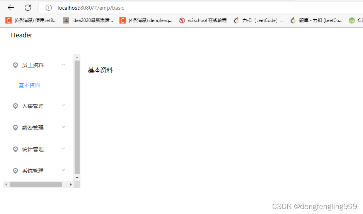Open the 薪资管理 menu title
This screenshot has width=363, height=214.
(x=33, y=128)
